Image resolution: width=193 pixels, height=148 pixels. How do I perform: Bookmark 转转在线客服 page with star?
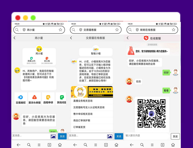coord(174,30)
